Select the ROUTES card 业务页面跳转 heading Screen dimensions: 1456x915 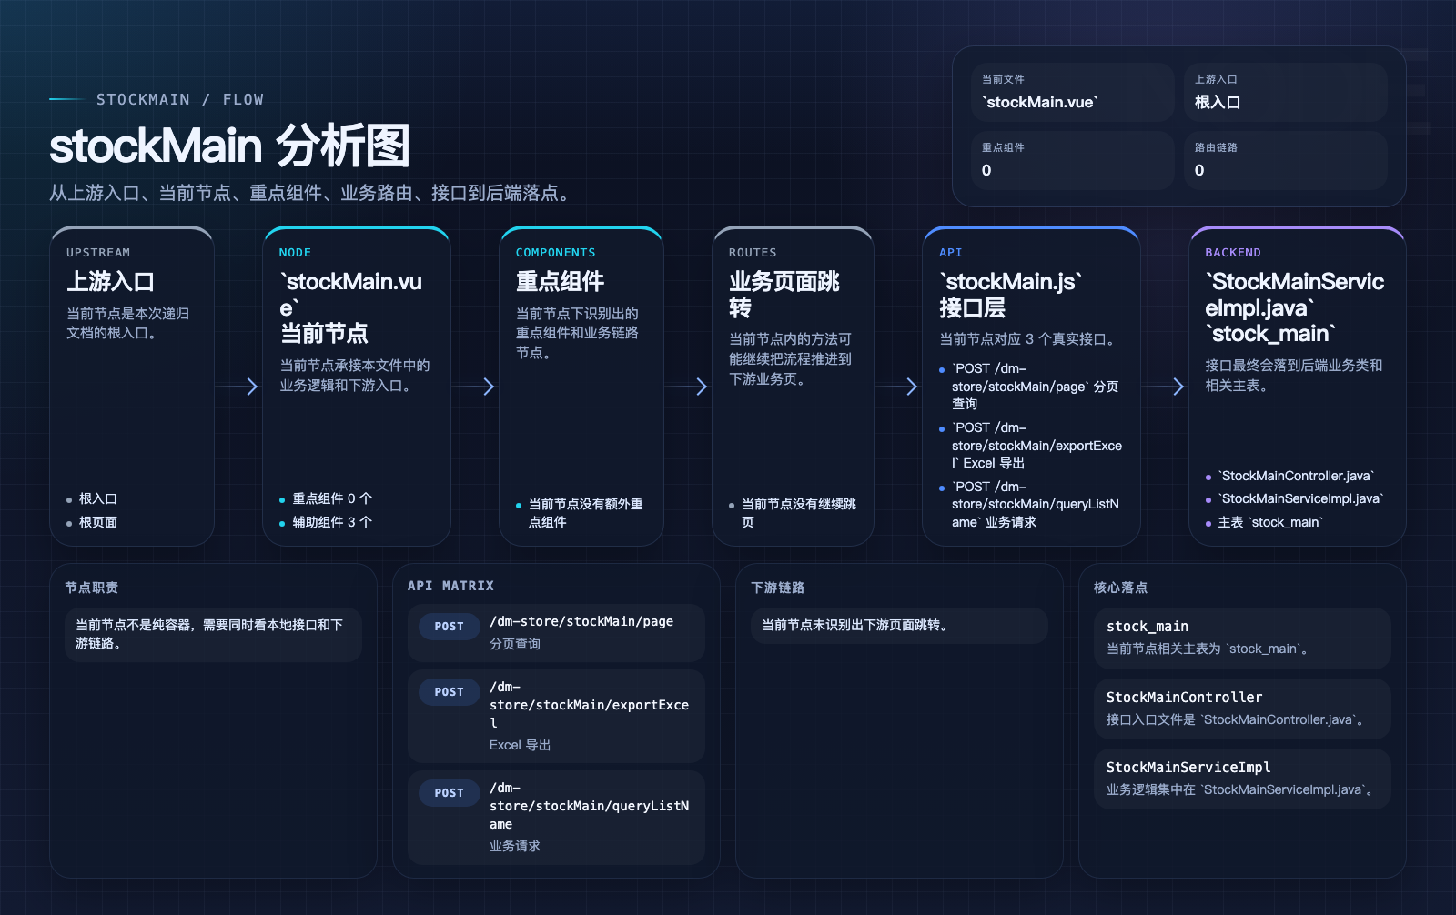784,294
